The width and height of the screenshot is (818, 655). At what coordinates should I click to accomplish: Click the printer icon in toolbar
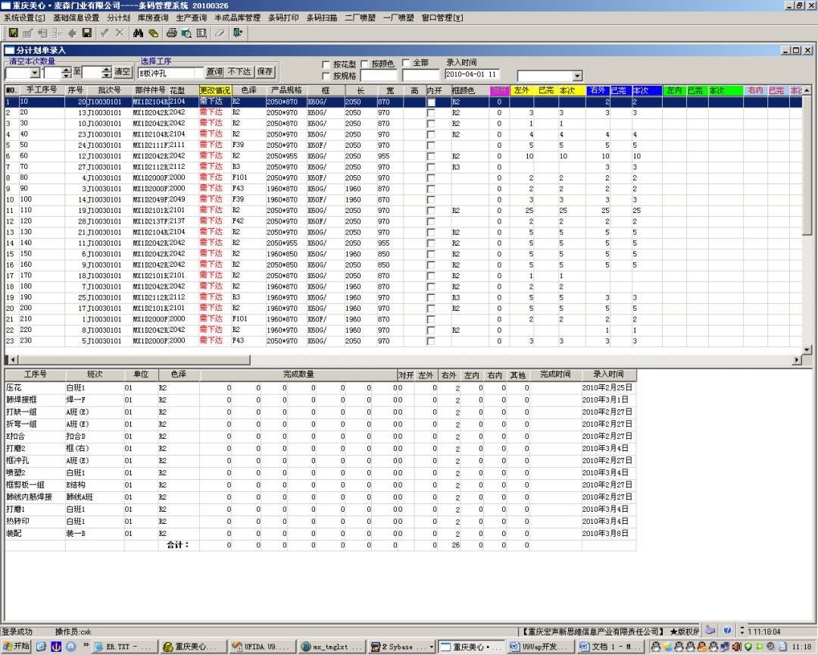(x=172, y=33)
